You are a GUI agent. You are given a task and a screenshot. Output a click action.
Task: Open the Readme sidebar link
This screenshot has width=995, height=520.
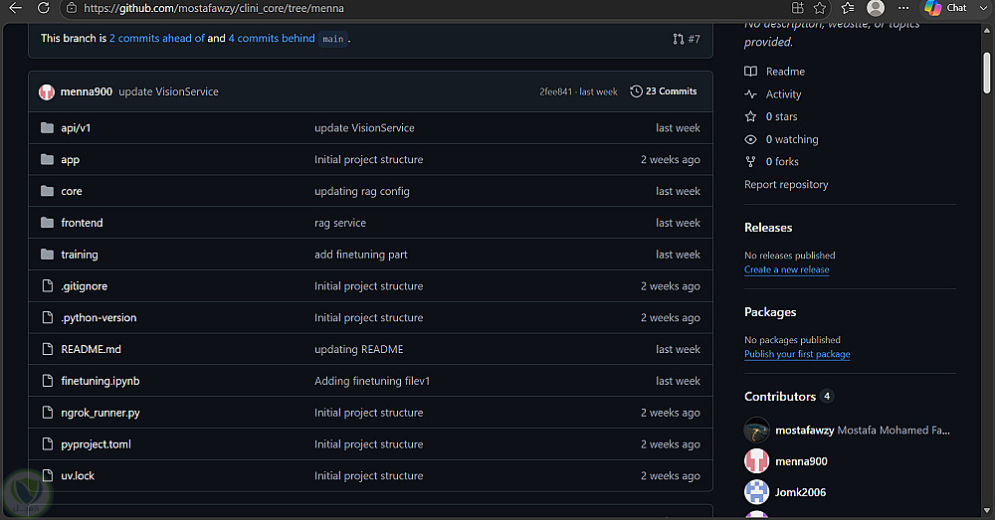coord(785,72)
